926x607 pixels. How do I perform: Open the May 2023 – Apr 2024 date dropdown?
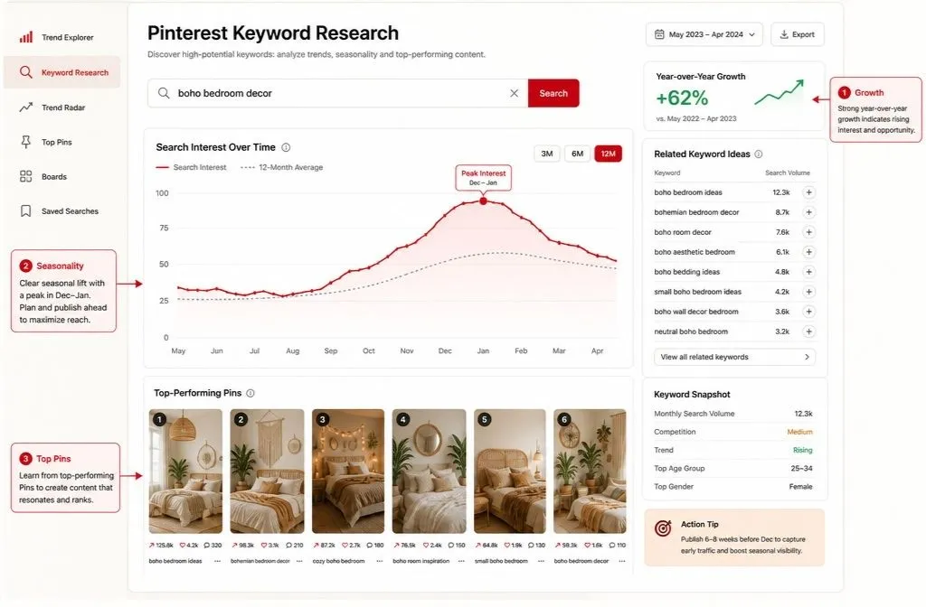pos(704,34)
